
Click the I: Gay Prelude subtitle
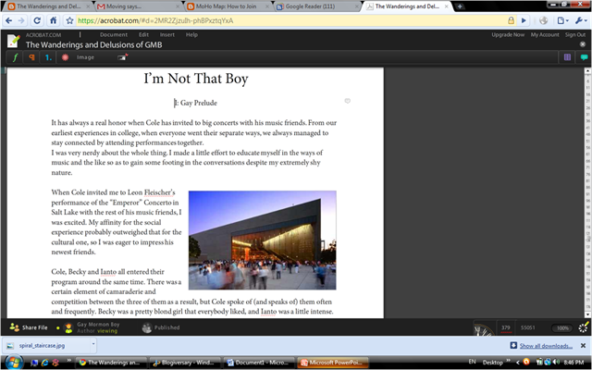click(x=195, y=103)
